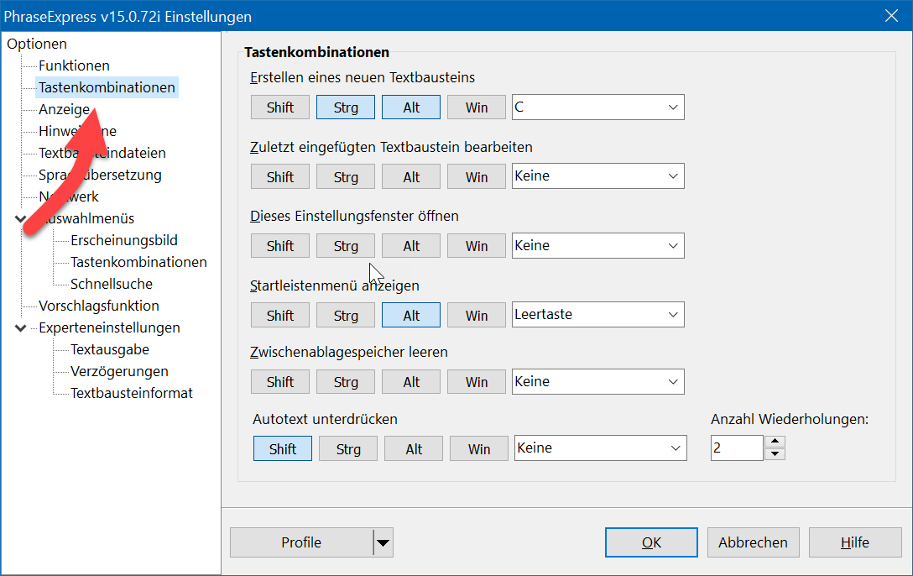This screenshot has width=913, height=576.
Task: Open Erscheinungsbild under Auswahlmenüs
Action: click(x=124, y=240)
